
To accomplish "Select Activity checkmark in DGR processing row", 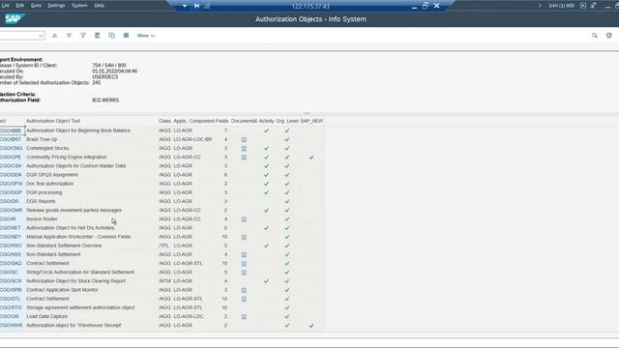I will pyautogui.click(x=267, y=192).
